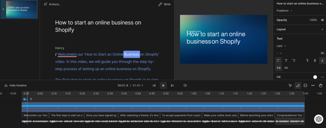Click the playback speed icon
Image resolution: width=326 pixels, height=128 pixels.
pyautogui.click(x=185, y=86)
